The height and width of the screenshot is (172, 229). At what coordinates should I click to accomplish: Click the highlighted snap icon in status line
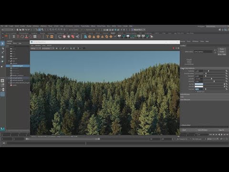[x=40, y=30]
